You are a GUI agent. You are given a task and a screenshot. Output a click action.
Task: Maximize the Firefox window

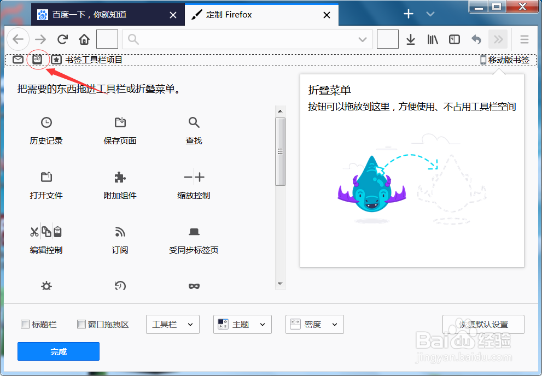pos(497,7)
